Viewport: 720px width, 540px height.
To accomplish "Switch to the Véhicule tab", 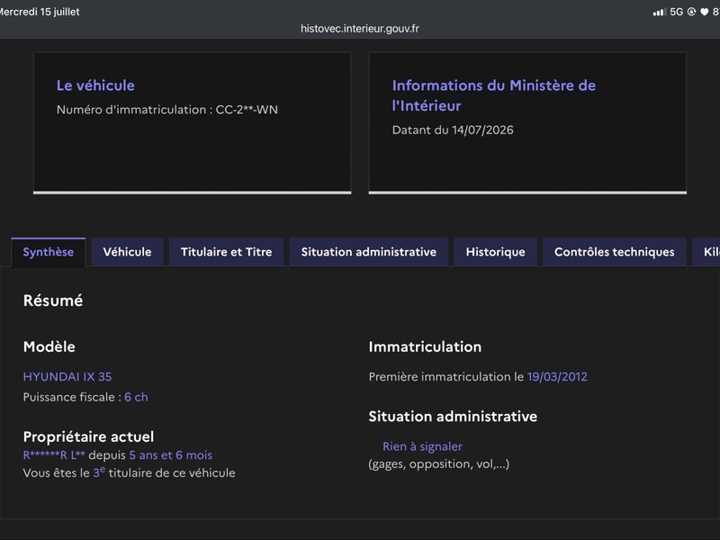I will (x=127, y=252).
